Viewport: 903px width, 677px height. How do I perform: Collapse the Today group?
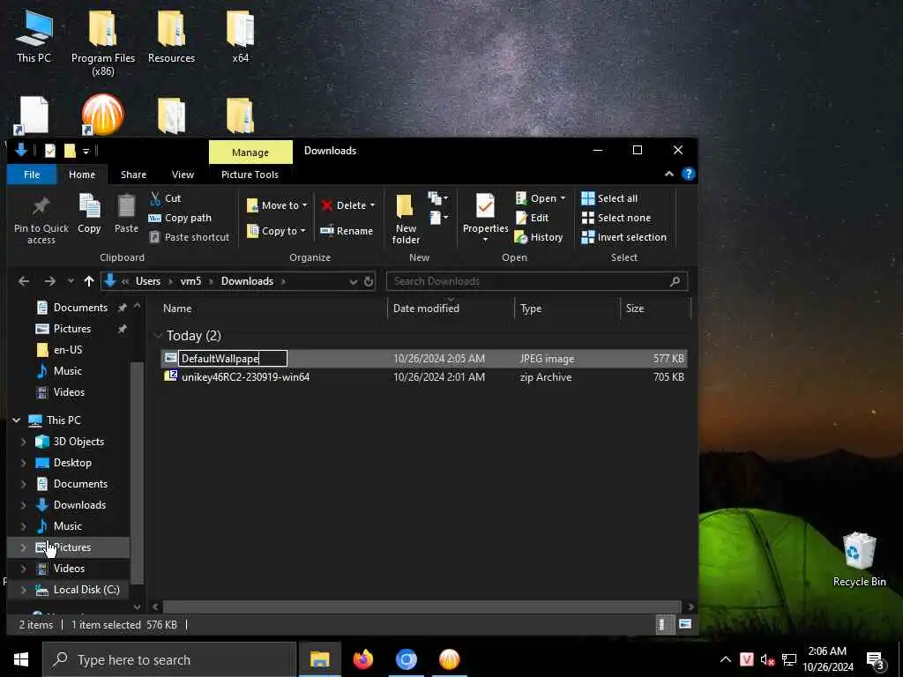click(158, 336)
